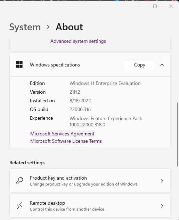179x220 pixels.
Task: Select the Product key and activation title
Action: tap(58, 178)
